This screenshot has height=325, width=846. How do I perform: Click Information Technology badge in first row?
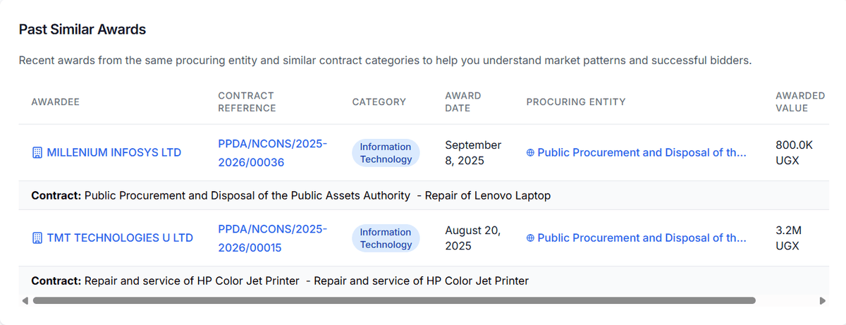pos(386,153)
